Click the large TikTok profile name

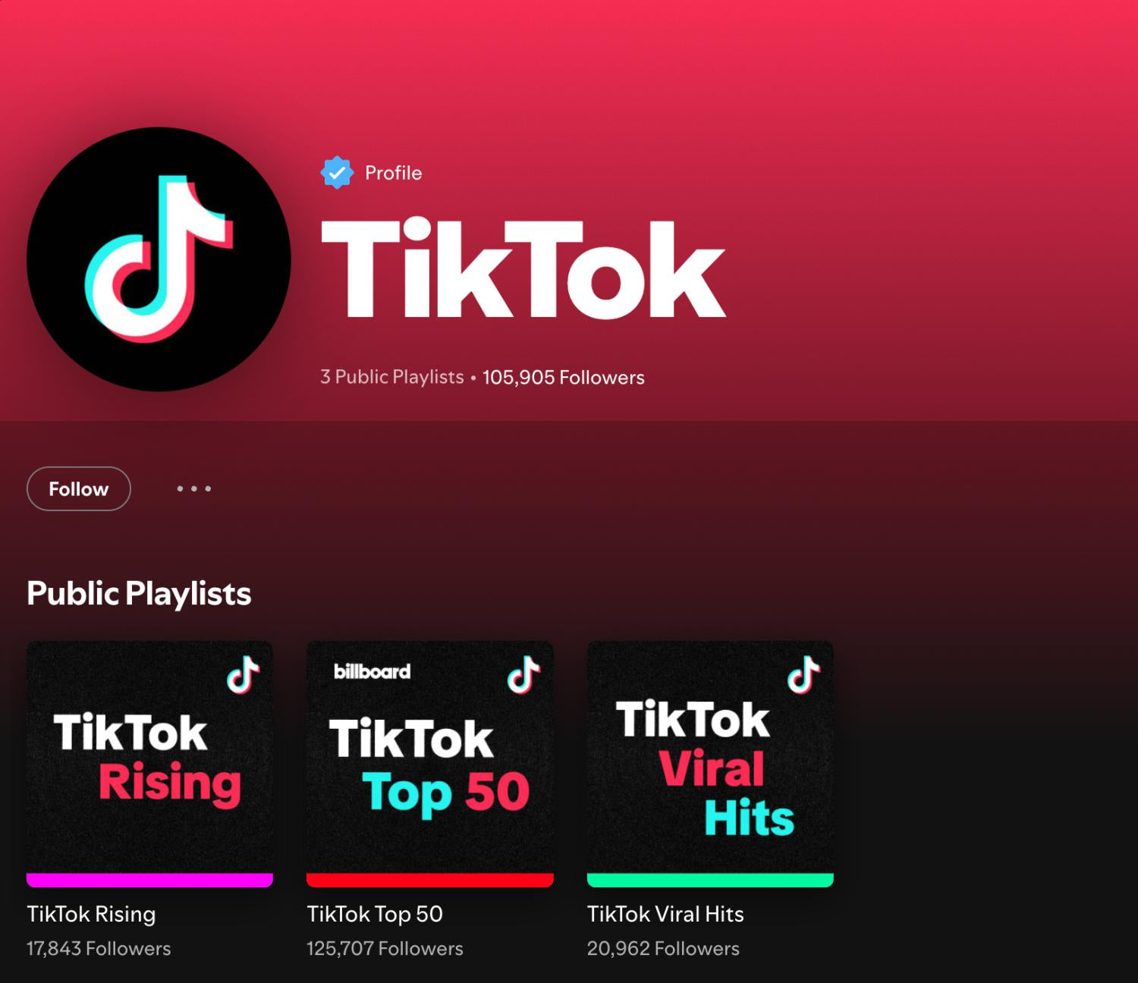coord(523,269)
